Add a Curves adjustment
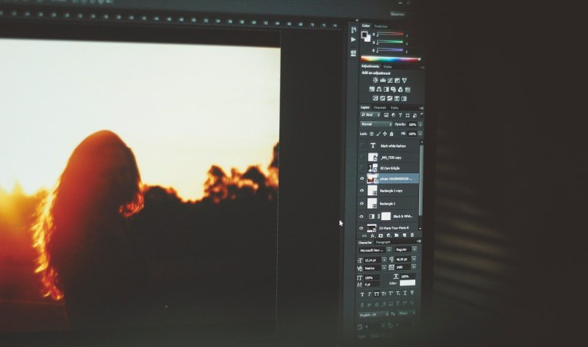The image size is (588, 347). coord(390,80)
